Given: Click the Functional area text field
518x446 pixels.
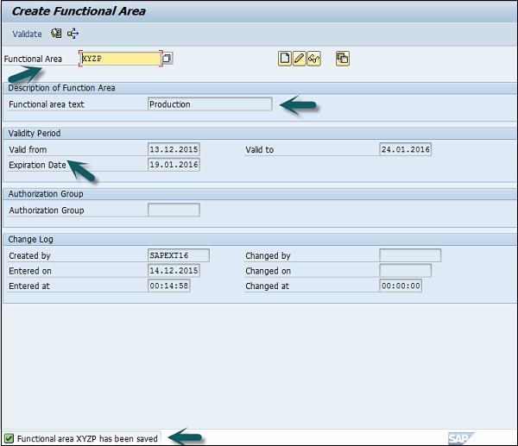Looking at the screenshot, I should (210, 104).
